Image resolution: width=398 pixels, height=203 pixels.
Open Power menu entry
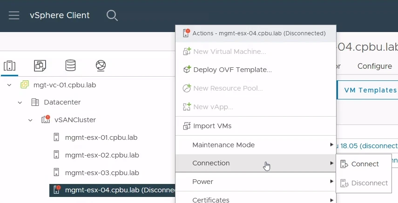256,182
